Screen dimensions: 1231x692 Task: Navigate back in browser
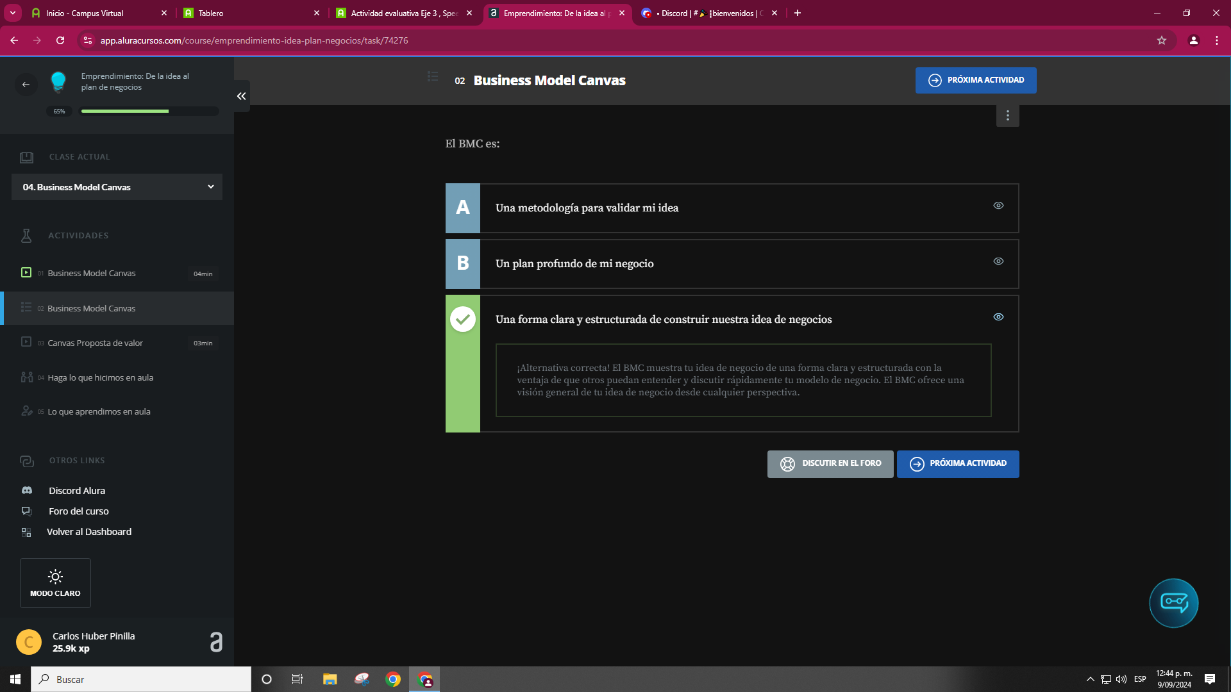point(14,40)
